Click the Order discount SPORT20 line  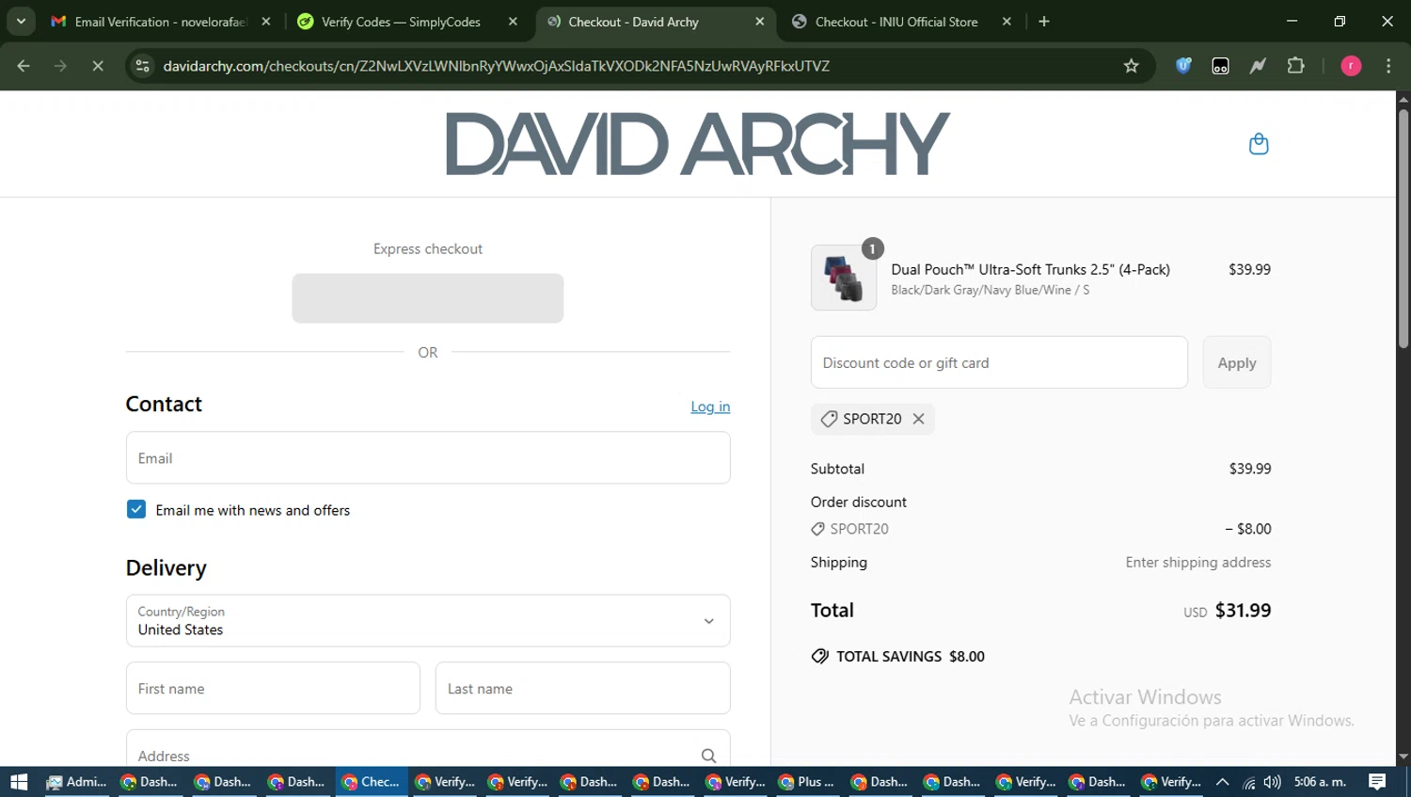(1040, 529)
